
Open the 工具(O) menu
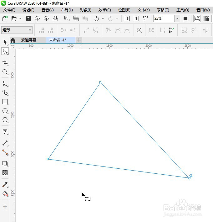183,10
